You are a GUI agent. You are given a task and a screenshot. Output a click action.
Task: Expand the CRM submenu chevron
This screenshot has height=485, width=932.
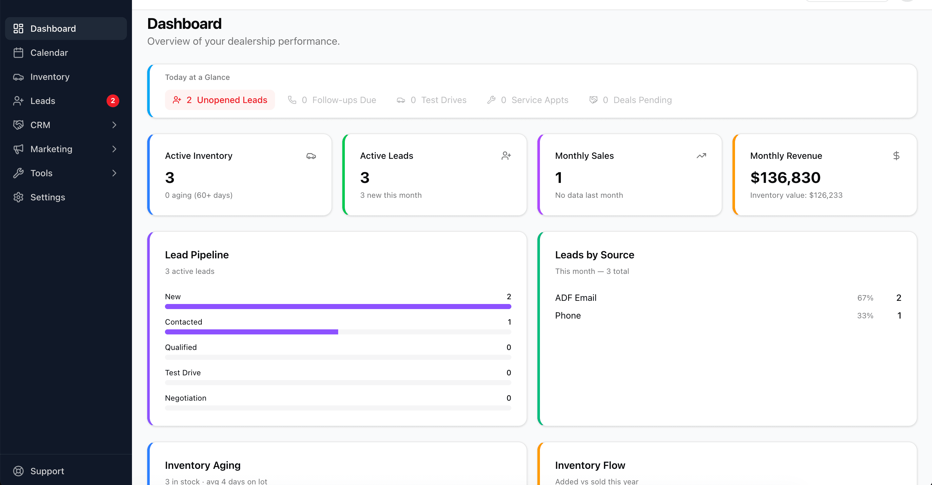tap(114, 125)
